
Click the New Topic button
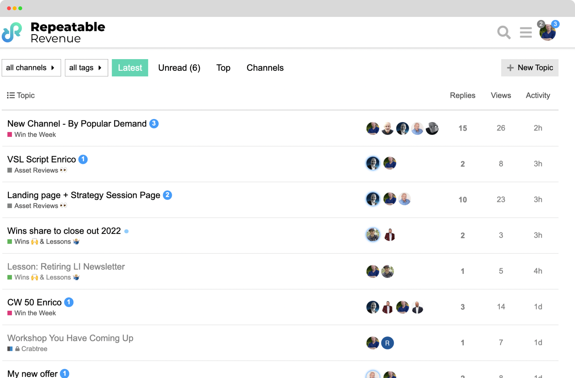[x=530, y=68]
